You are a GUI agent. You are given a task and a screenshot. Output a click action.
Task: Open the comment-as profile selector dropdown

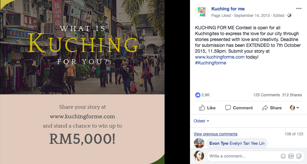click(294, 108)
